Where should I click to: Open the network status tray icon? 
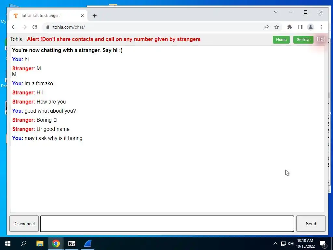283,243
